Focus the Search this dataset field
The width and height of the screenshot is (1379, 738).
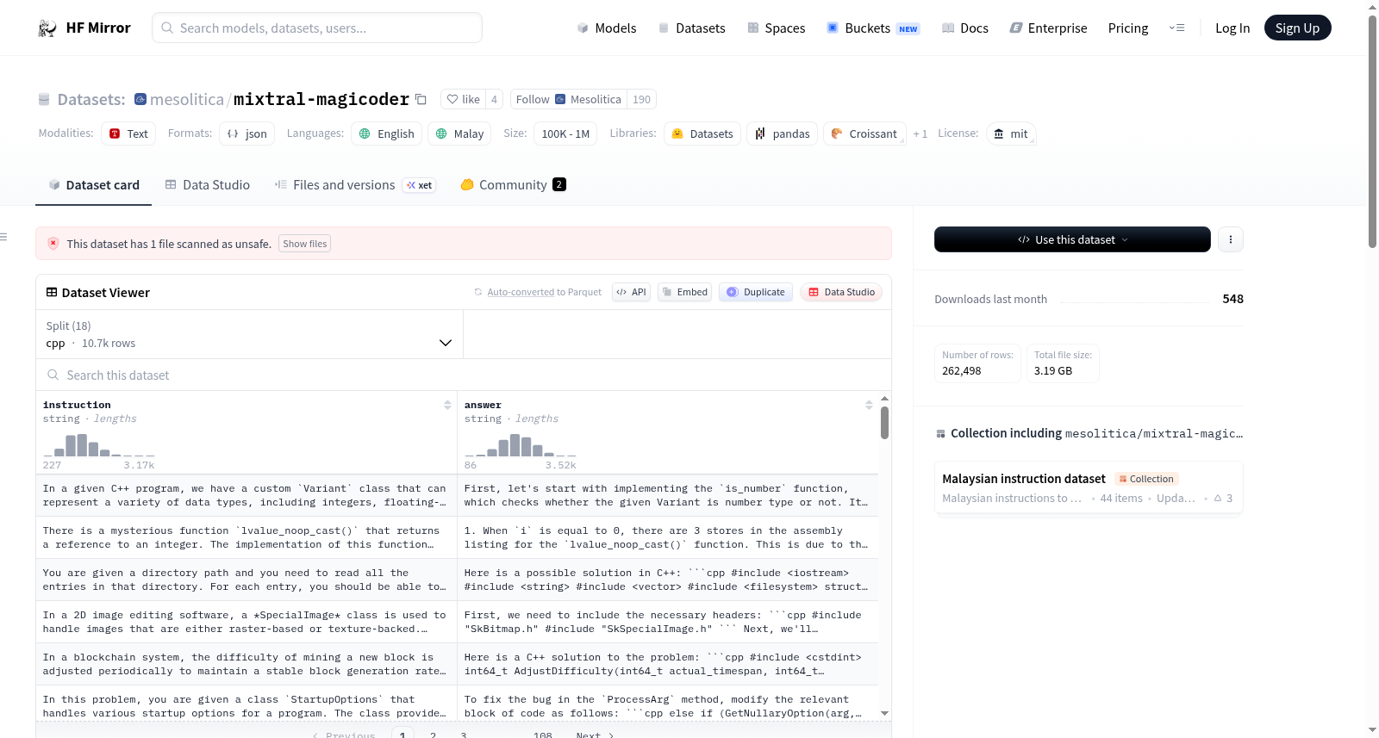(x=464, y=375)
